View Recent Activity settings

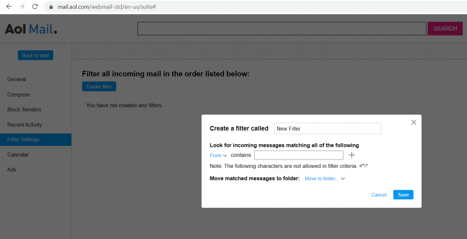click(x=25, y=125)
